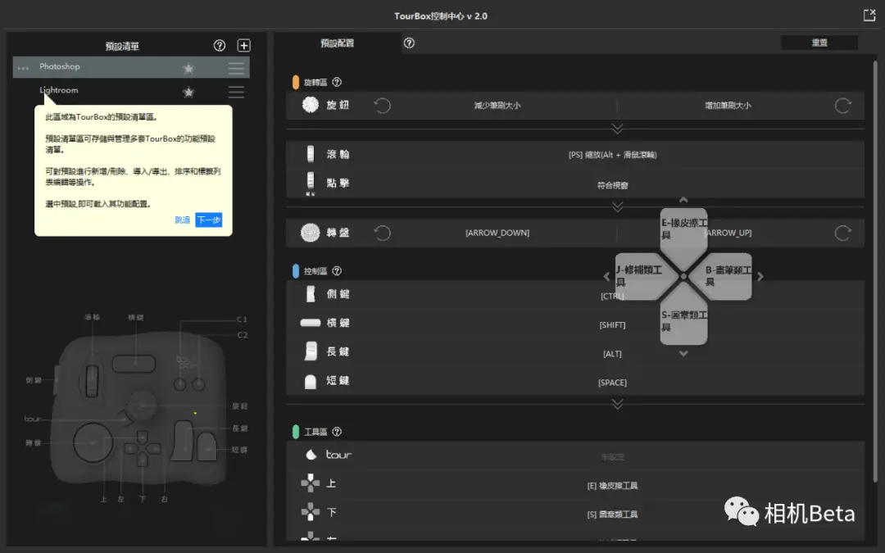The height and width of the screenshot is (553, 885).
Task: Click the 側鍵 side button icon
Action: point(309,294)
